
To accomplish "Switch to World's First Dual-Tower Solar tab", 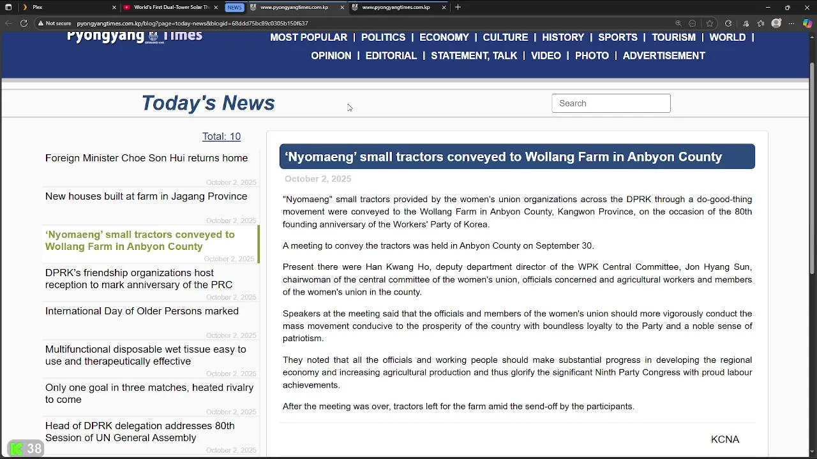I will coord(170,8).
